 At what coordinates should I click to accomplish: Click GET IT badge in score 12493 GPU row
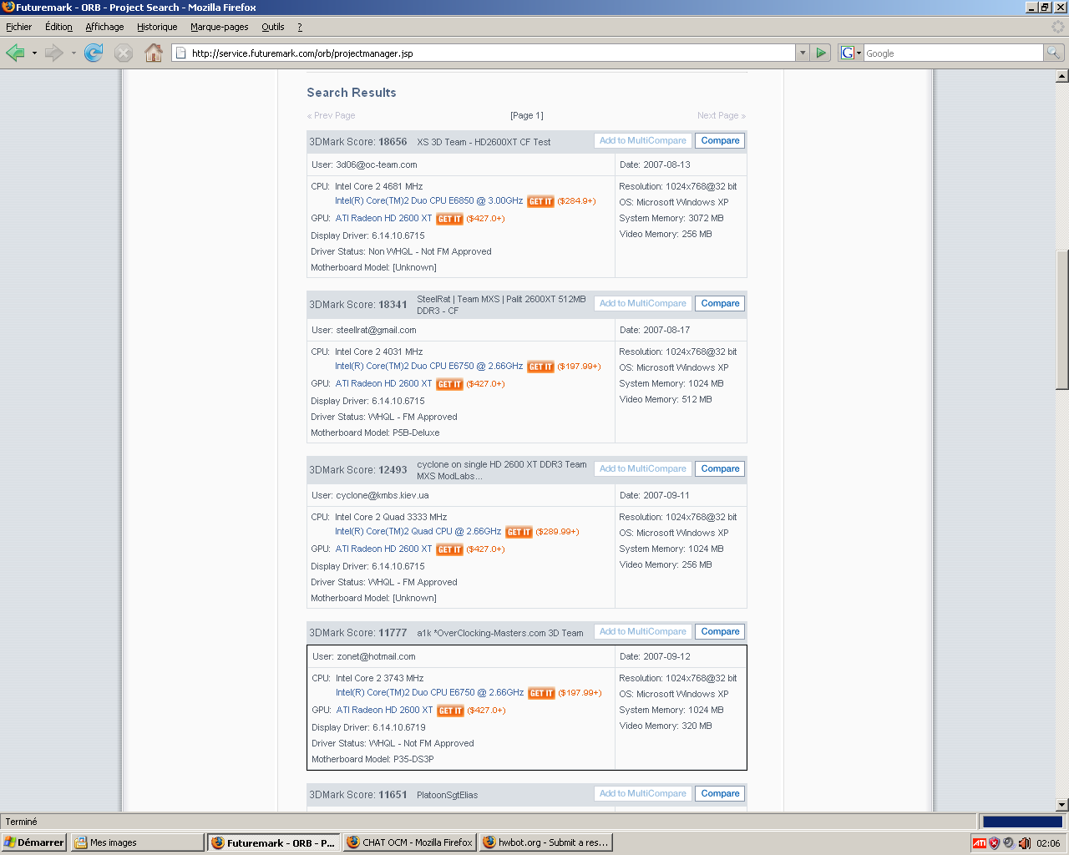(449, 549)
